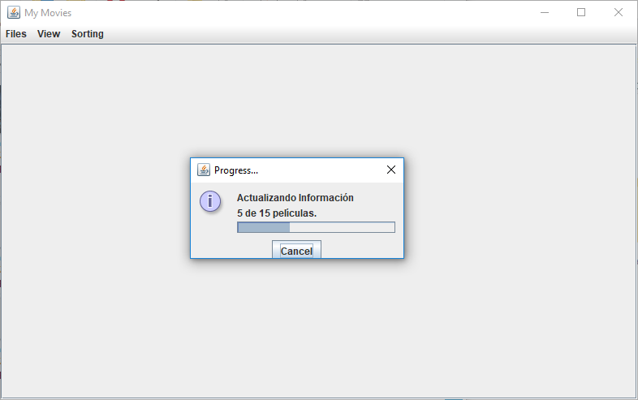Screen dimensions: 638x400
Task: Open the View menu
Action: click(49, 34)
